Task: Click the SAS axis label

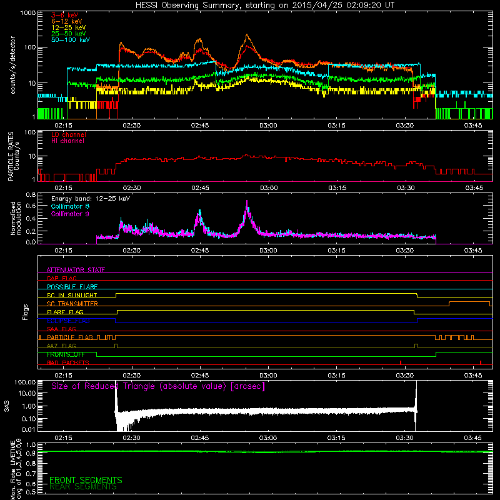Action: [x=6, y=406]
